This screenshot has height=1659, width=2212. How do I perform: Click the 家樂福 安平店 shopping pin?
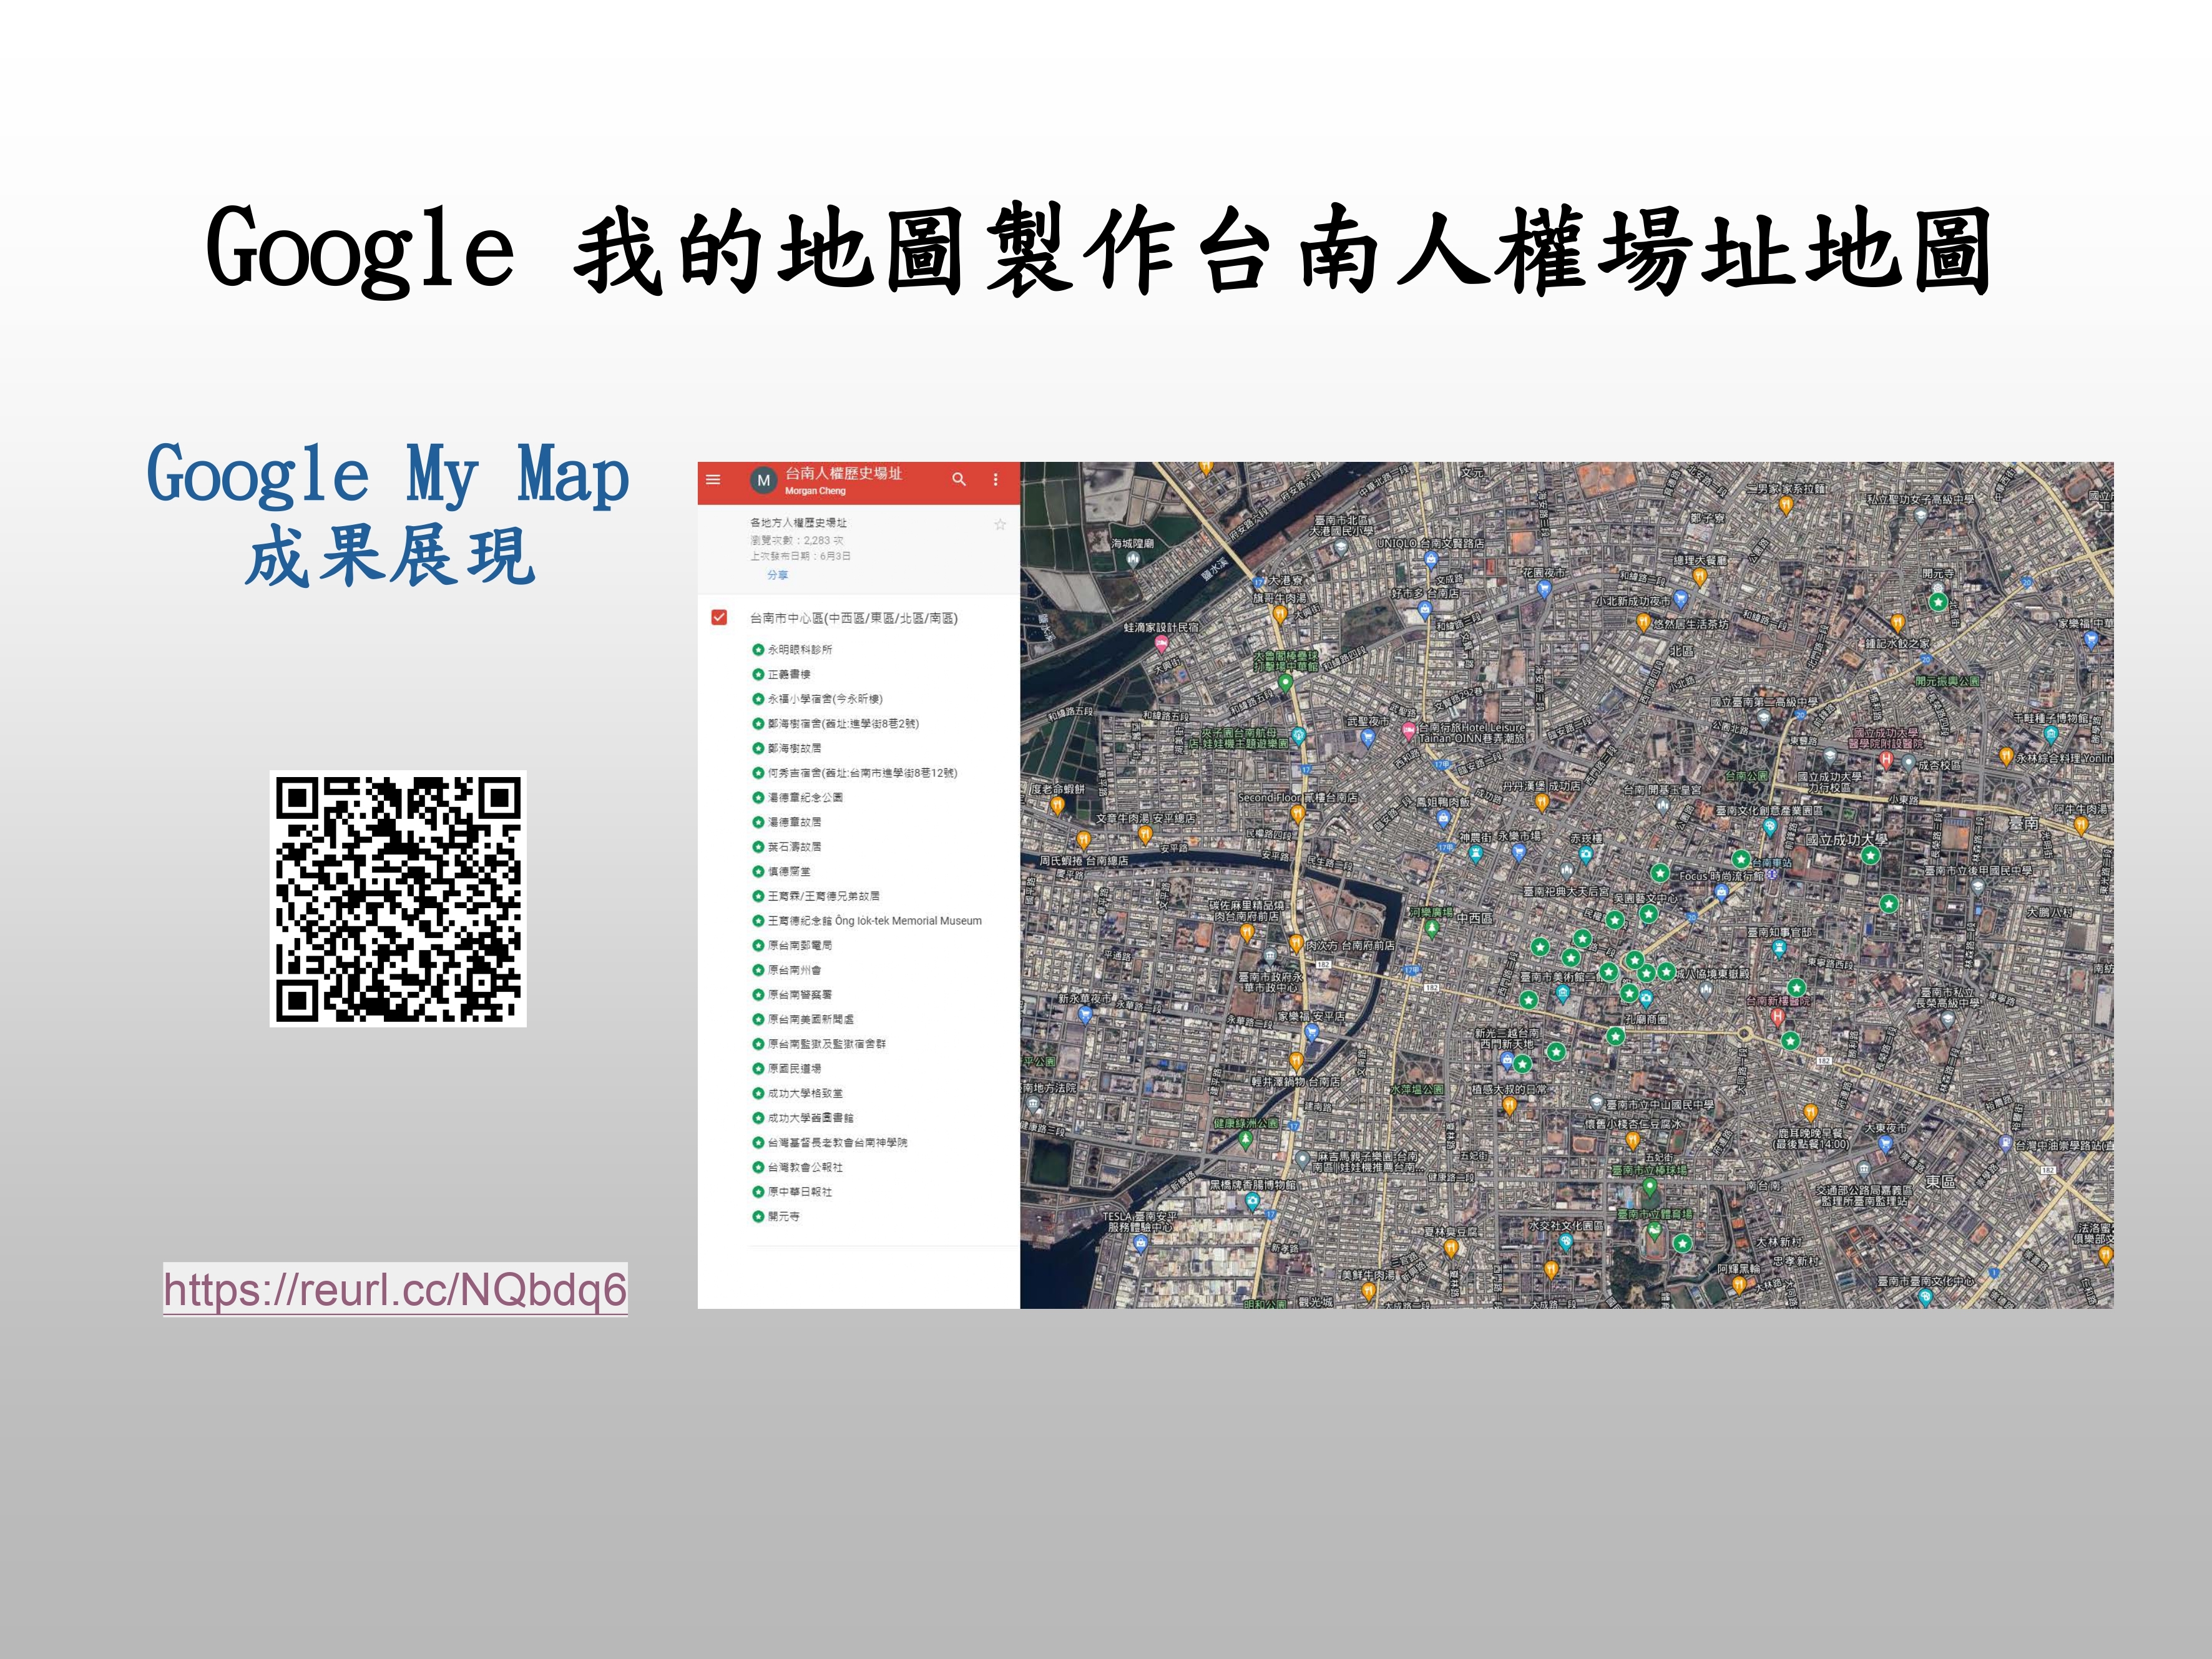(x=1312, y=1033)
